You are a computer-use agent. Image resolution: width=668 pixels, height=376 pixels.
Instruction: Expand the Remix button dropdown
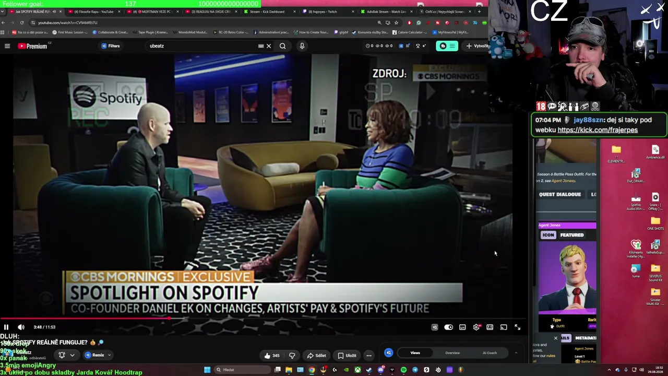pos(98,355)
